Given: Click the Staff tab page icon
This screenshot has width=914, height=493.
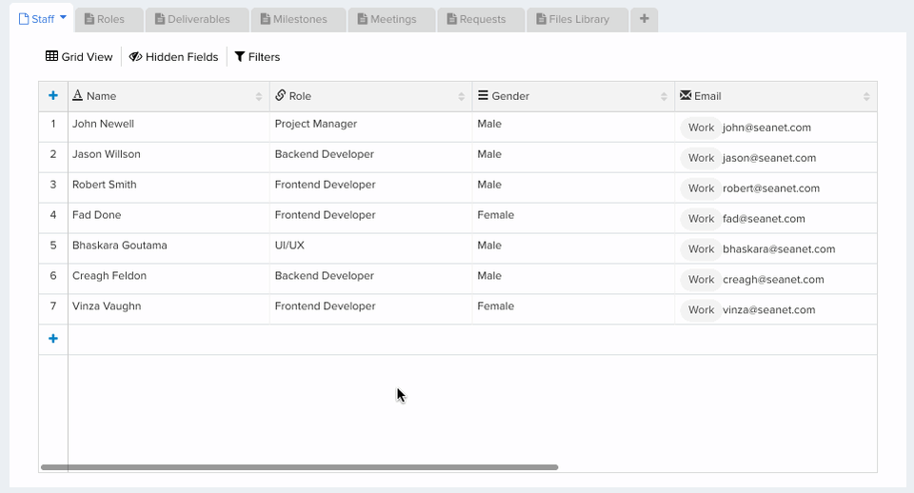Looking at the screenshot, I should [x=24, y=19].
